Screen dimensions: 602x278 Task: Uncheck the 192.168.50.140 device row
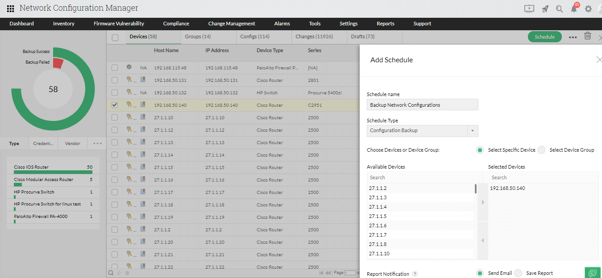point(115,105)
